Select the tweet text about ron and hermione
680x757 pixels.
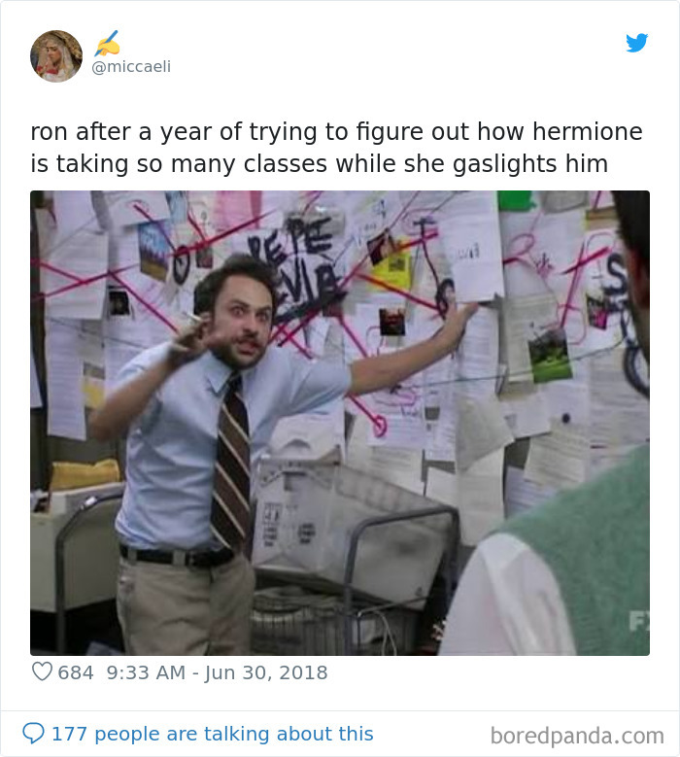click(x=336, y=148)
